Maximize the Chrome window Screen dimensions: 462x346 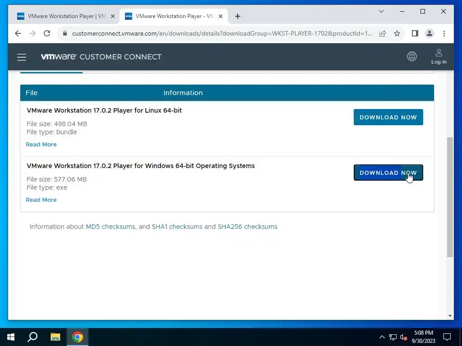coord(422,11)
